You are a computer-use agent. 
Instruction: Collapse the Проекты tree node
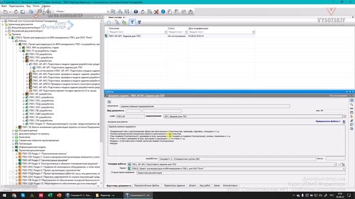point(6,34)
